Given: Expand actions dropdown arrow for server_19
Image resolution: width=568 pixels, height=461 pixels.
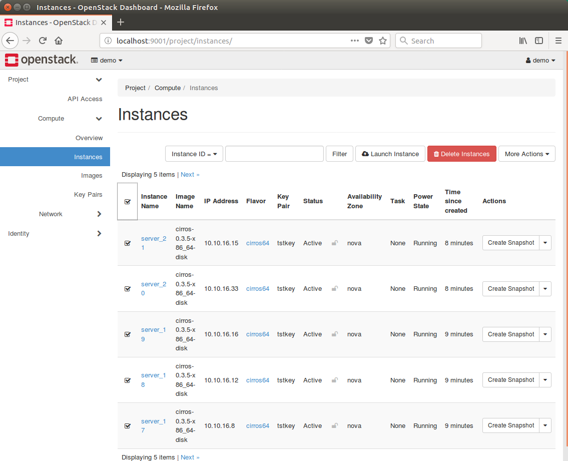Looking at the screenshot, I should (x=545, y=334).
